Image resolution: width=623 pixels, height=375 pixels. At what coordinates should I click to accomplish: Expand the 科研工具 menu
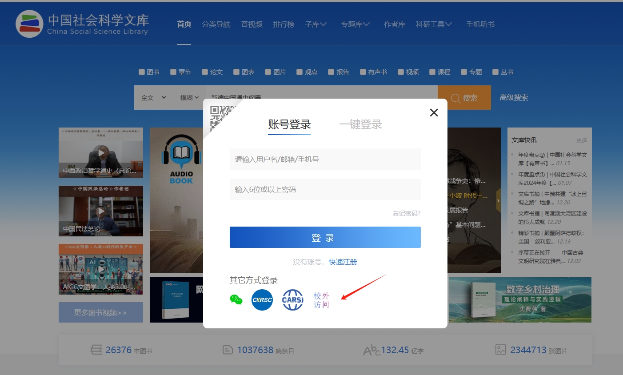click(x=434, y=24)
